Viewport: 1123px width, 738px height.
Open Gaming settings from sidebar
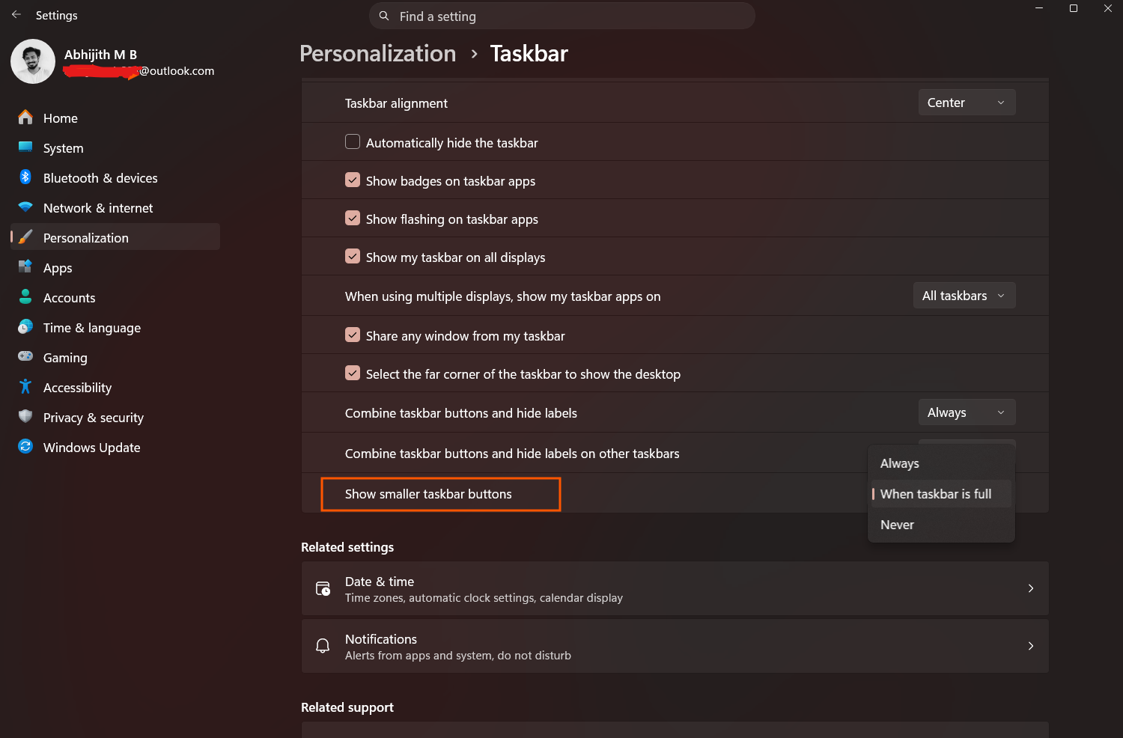pos(66,357)
